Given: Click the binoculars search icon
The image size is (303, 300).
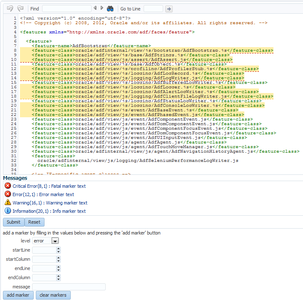Looking at the screenshot, I should click(110, 8).
